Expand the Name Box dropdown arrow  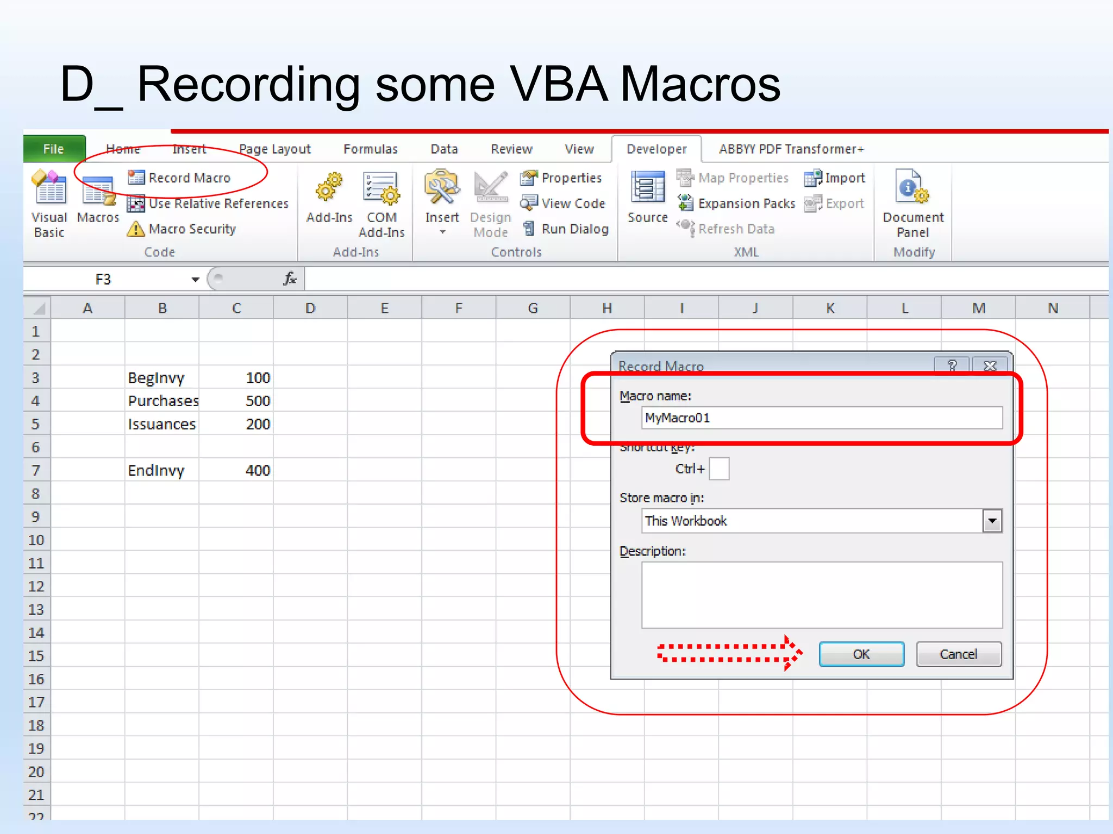click(195, 280)
